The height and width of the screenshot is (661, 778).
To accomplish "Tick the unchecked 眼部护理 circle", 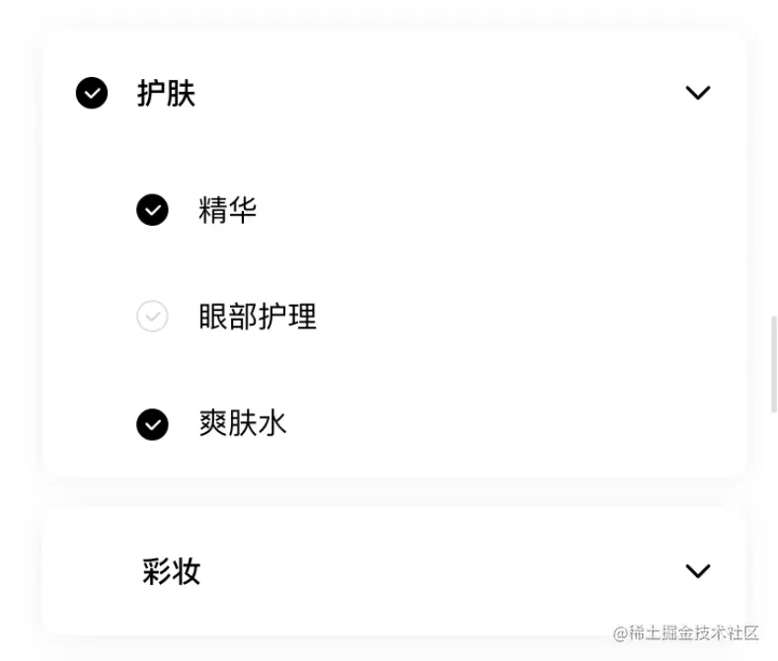I will point(152,316).
